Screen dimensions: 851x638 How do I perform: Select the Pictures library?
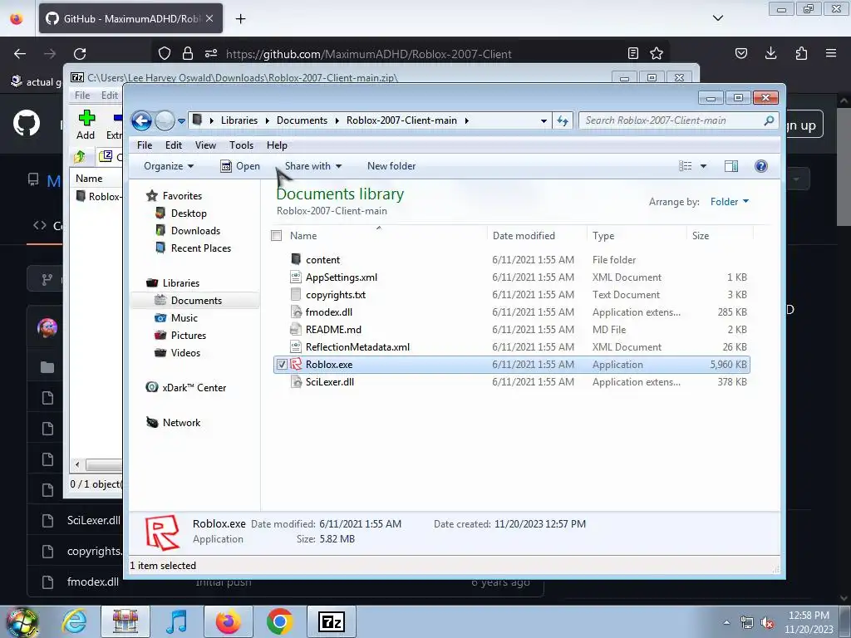(189, 336)
